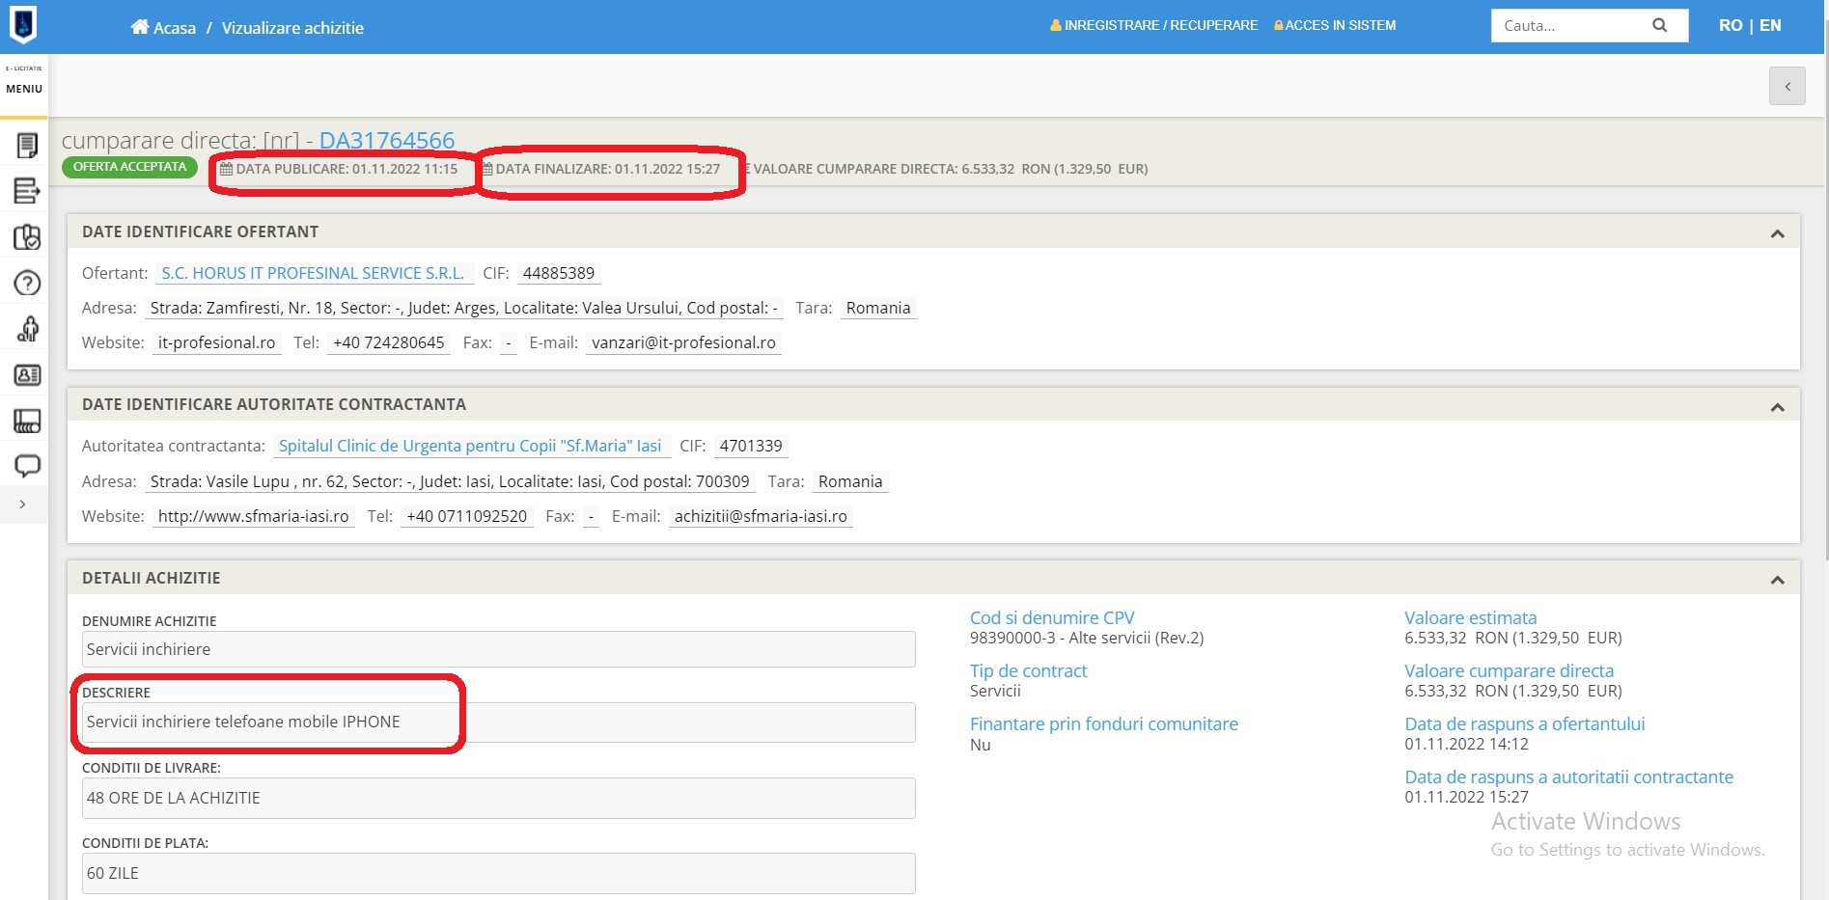
Task: Click the CONDITII DE PLATA field
Action: [499, 873]
